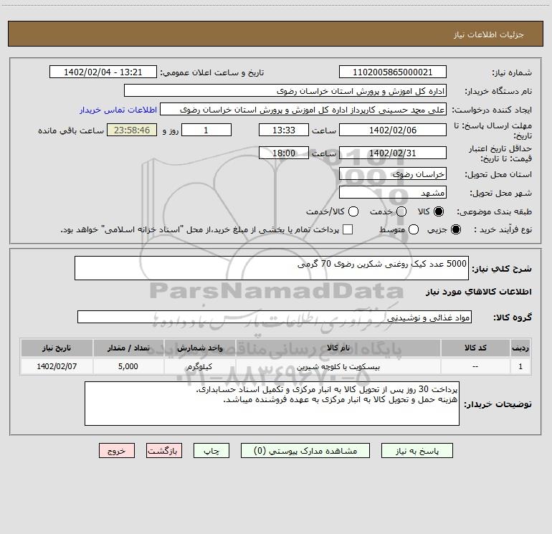Click the اطلاعات کالاهای مورد نیاز heading
The image size is (552, 534).
click(x=478, y=292)
